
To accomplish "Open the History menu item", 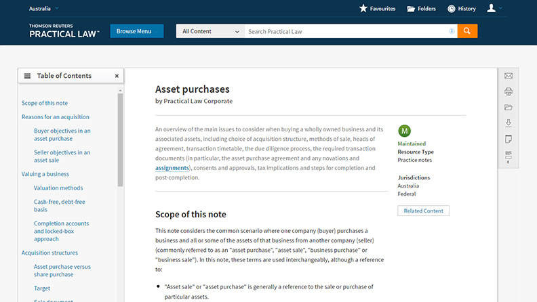I will [462, 9].
